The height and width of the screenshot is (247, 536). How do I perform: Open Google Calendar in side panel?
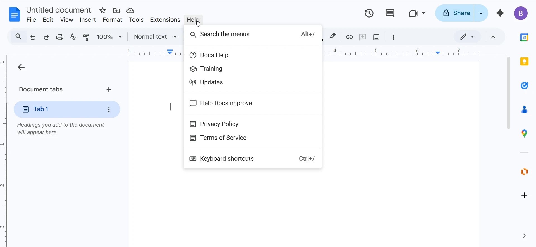pos(524,37)
